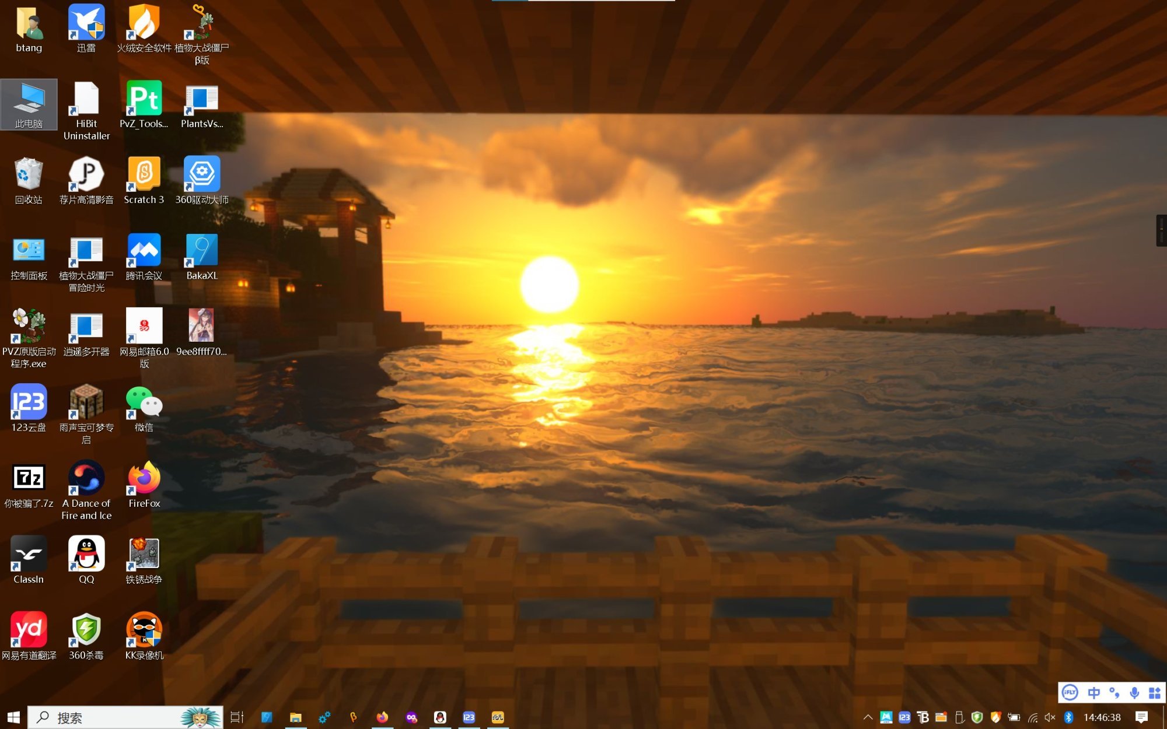Open the btang user folder icon
The width and height of the screenshot is (1167, 729).
click(x=29, y=29)
